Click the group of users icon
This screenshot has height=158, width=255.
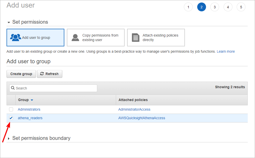click(x=16, y=38)
